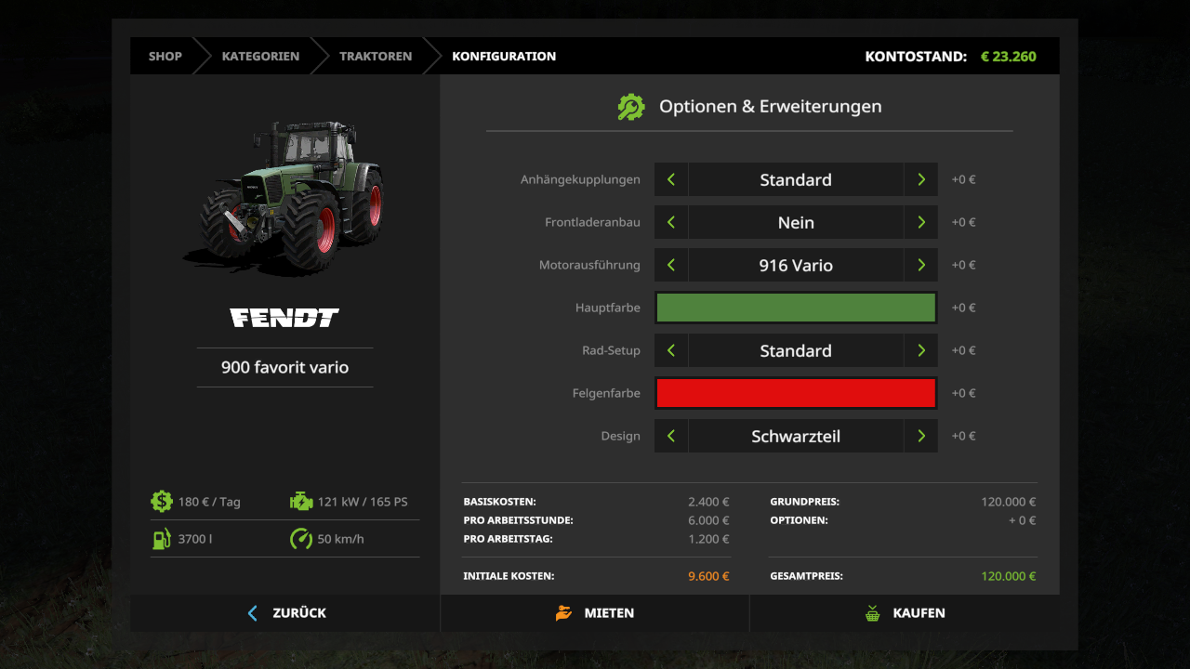The width and height of the screenshot is (1190, 669).
Task: Click the Pro Arbeitsstunde value 6.000 €
Action: point(708,520)
